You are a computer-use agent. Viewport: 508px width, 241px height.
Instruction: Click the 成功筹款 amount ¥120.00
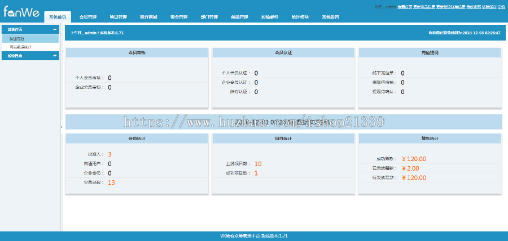(414, 159)
